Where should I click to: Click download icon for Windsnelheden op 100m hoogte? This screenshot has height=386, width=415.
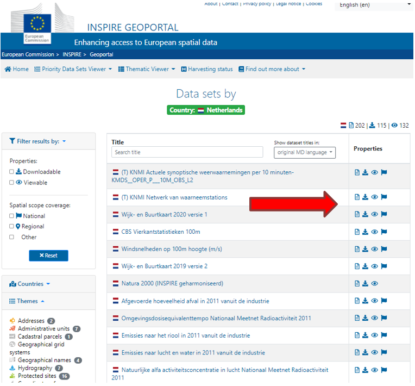pyautogui.click(x=365, y=249)
